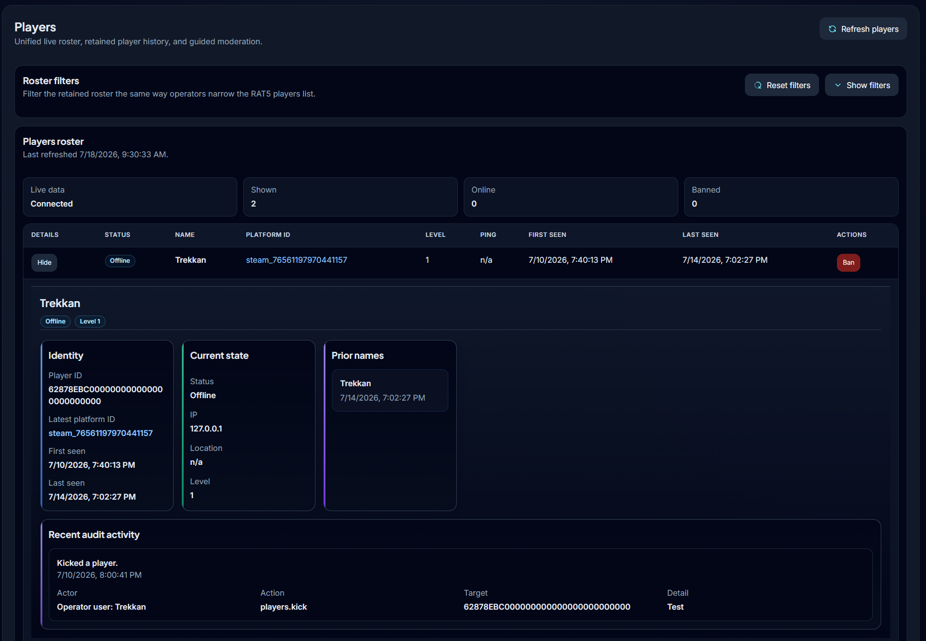The width and height of the screenshot is (926, 641).
Task: Click the refresh icon in Refresh players
Action: point(832,29)
